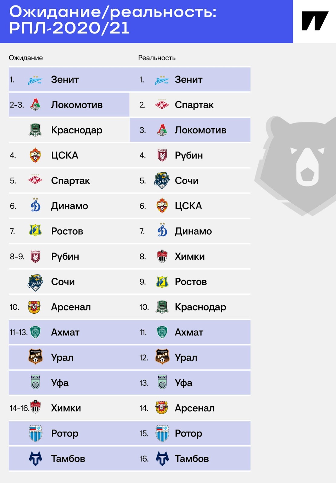Click the Akhmat logo at Реальность position 11

click(162, 332)
